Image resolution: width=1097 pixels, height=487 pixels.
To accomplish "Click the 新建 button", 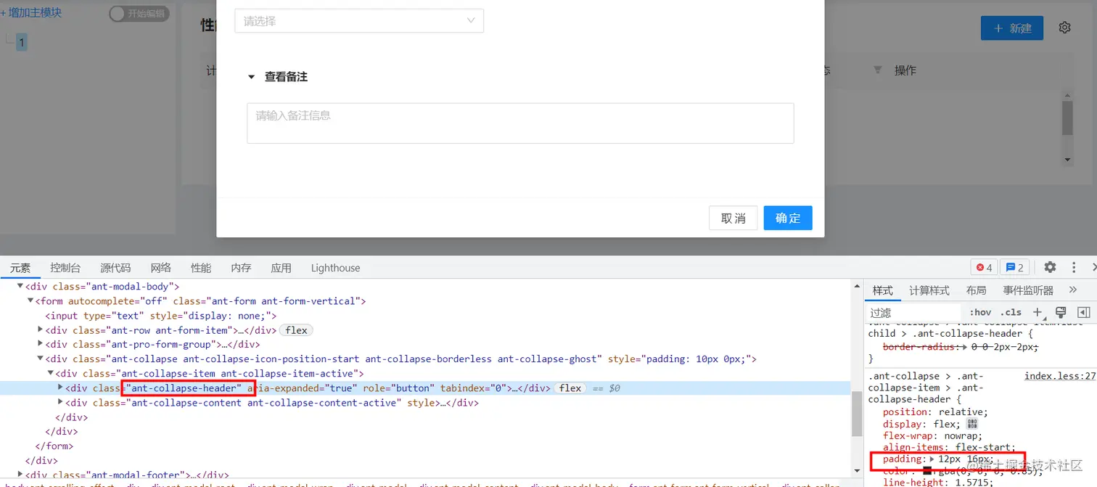I will click(x=1012, y=28).
